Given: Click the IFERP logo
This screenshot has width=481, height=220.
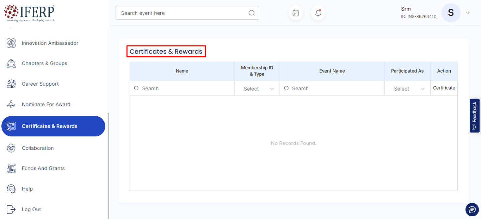Looking at the screenshot, I should 29,13.
